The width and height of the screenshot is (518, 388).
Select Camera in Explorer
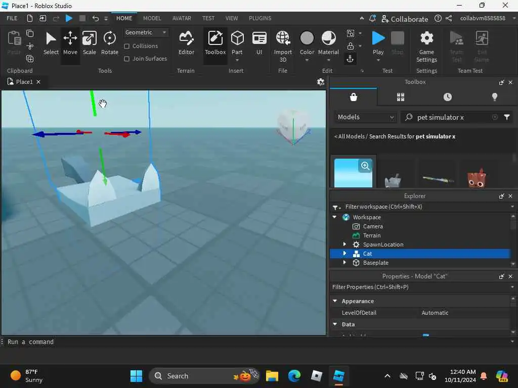[x=373, y=226]
